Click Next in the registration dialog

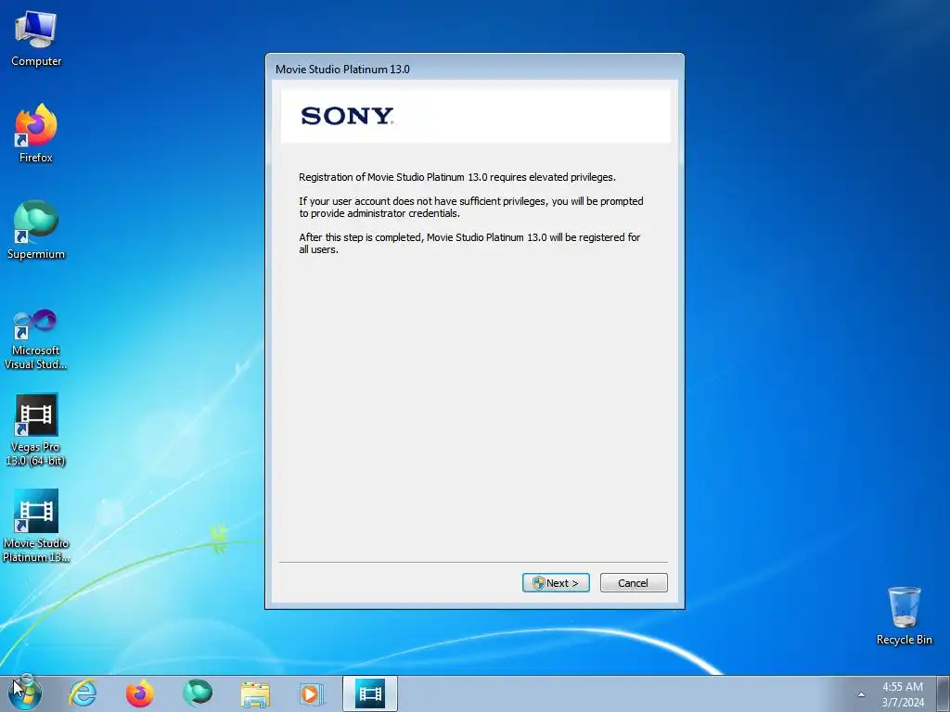pos(556,582)
